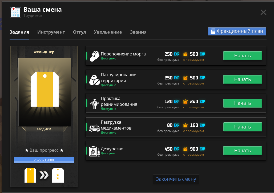Click the 900 EXP premium reward
Screen dimensions: 274x193
pyautogui.click(x=197, y=149)
